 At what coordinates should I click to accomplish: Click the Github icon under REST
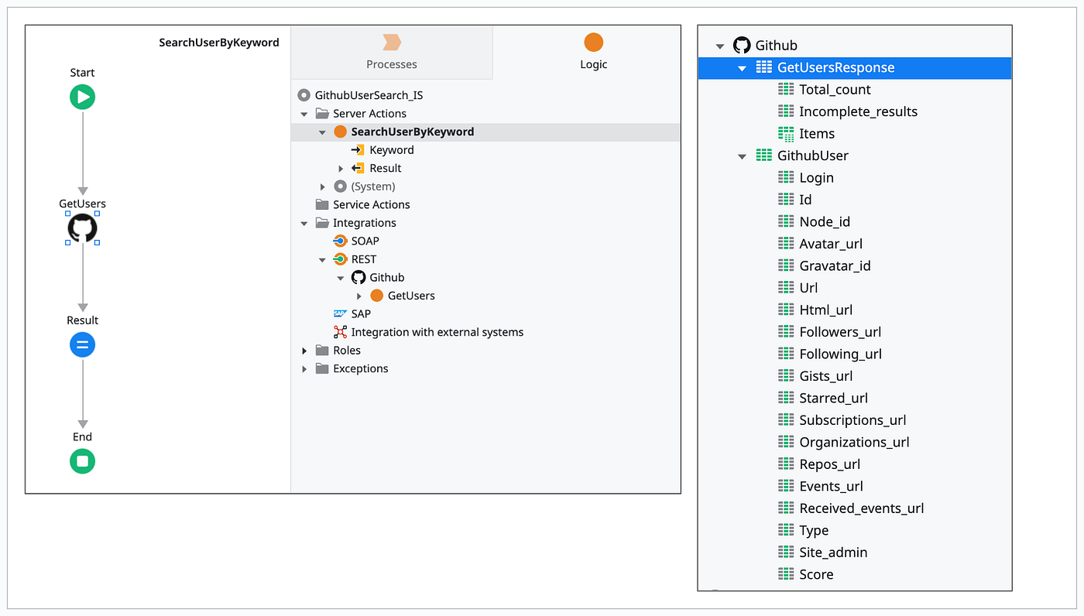click(x=358, y=277)
